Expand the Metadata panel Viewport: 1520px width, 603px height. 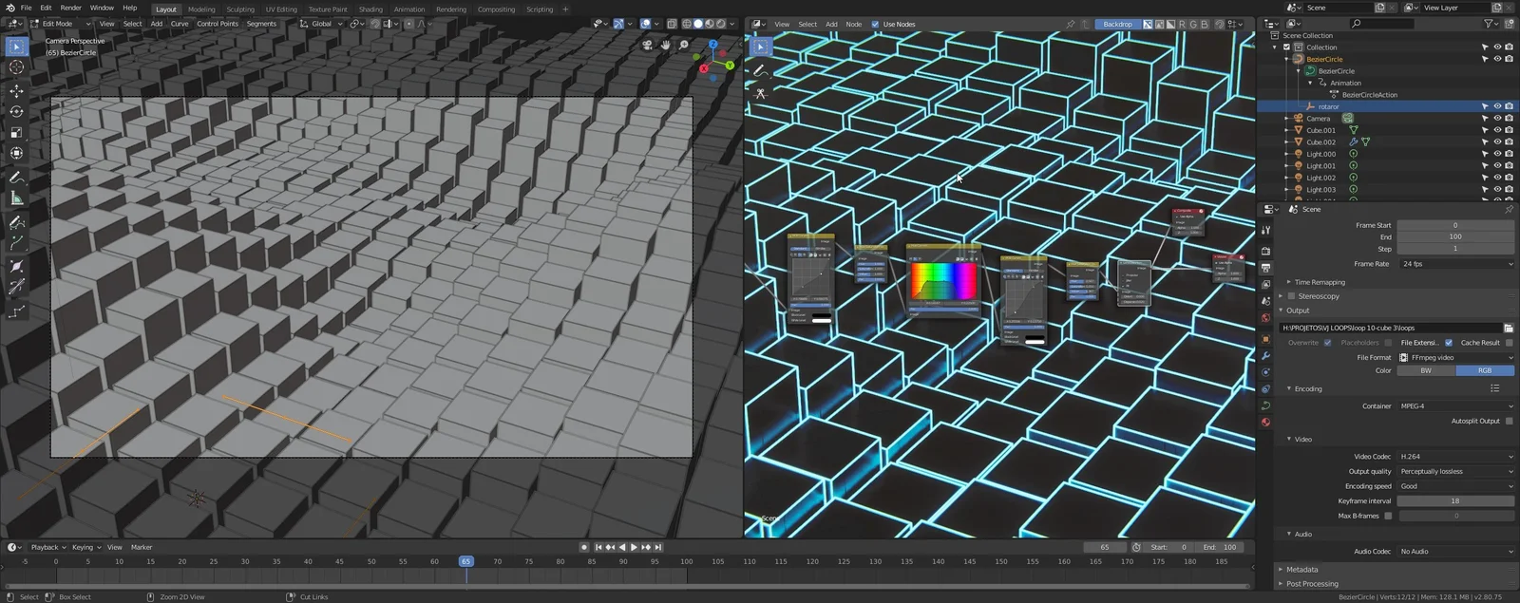[x=1301, y=570]
